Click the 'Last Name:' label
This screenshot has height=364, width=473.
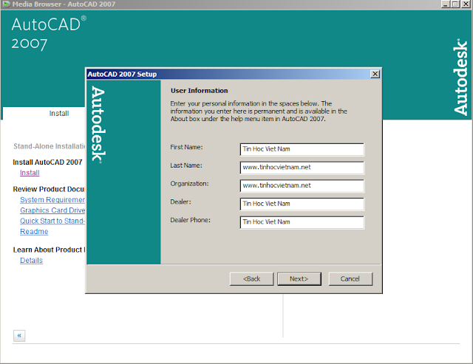coord(186,165)
